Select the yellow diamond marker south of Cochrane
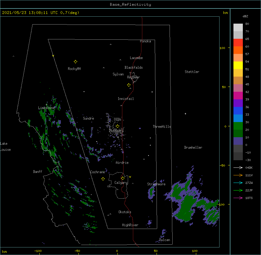 [x=103, y=179]
